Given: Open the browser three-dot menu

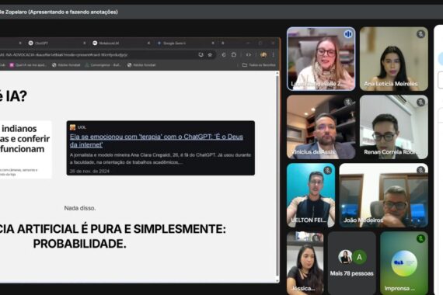Looking at the screenshot, I should [x=274, y=55].
